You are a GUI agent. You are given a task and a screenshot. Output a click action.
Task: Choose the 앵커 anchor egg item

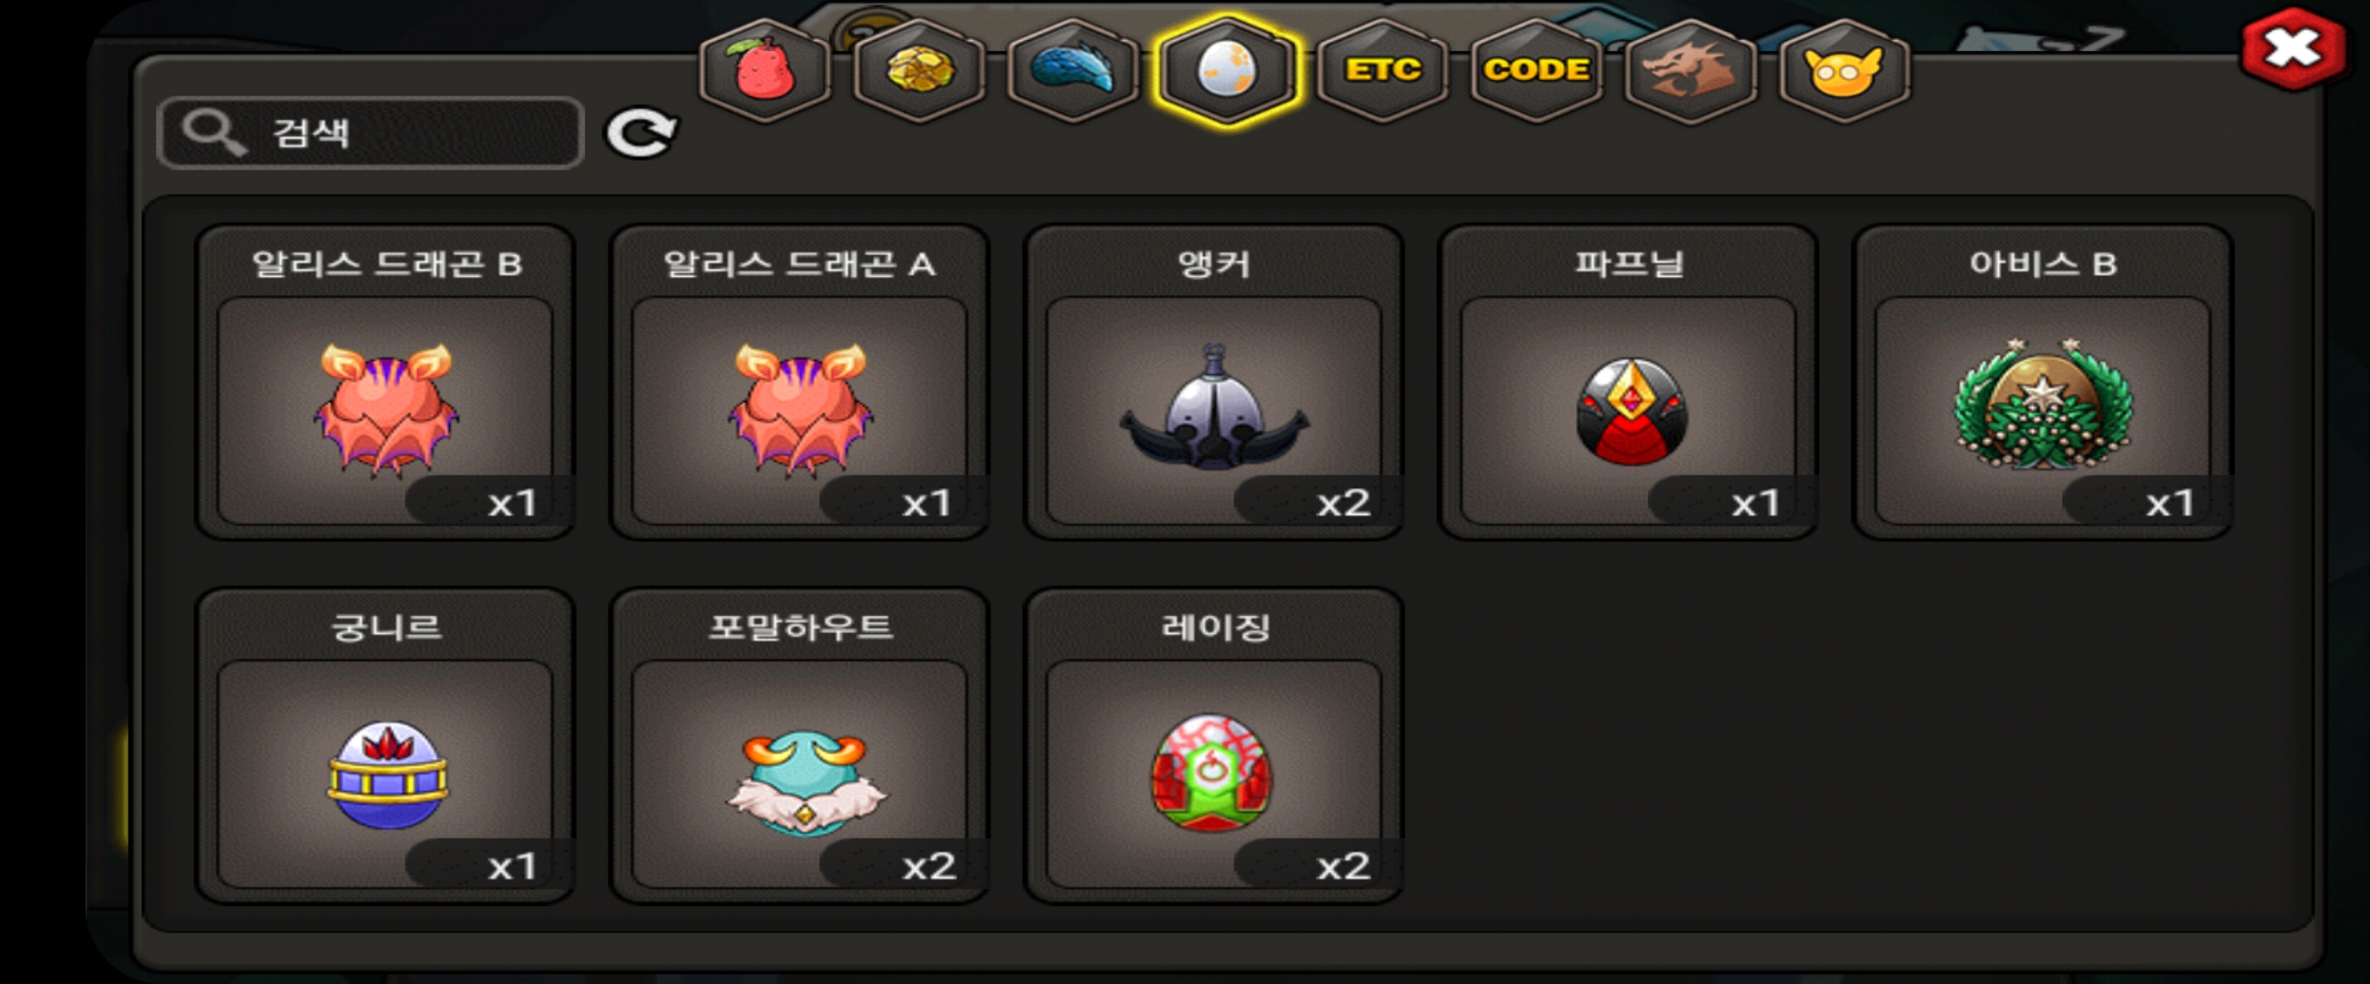(x=1214, y=382)
